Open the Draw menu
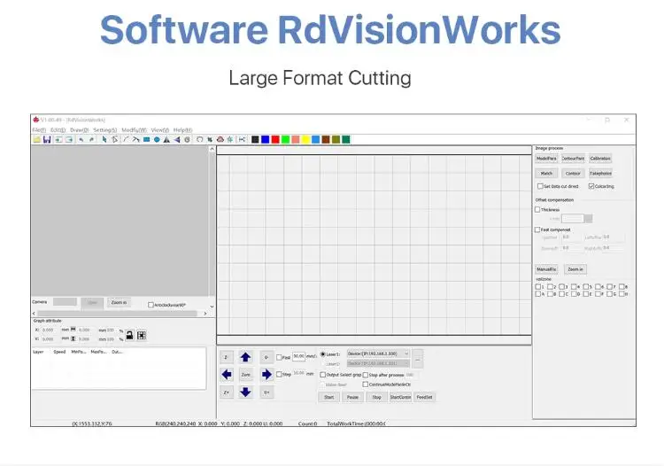This screenshot has height=466, width=664. pos(79,130)
